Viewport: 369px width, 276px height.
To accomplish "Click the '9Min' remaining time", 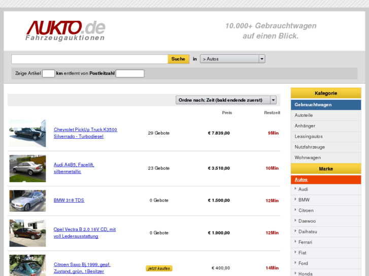I will [273, 133].
